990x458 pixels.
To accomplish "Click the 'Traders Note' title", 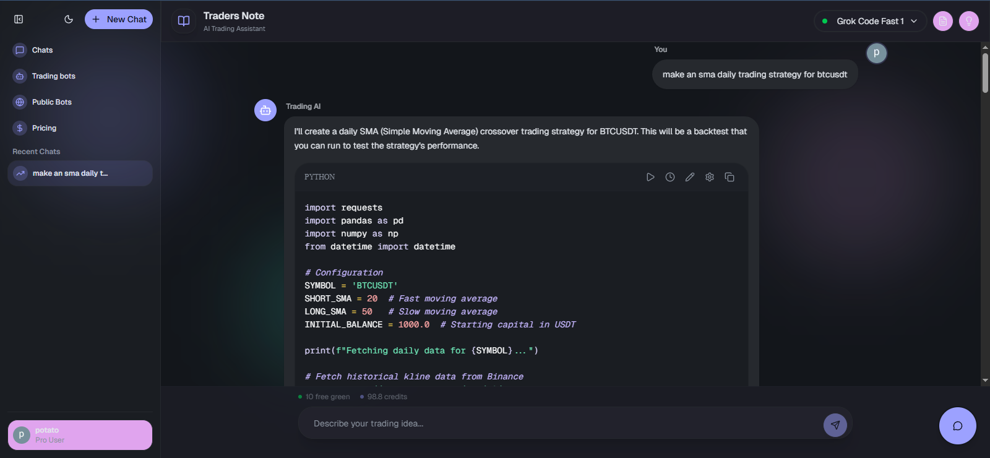I will [x=234, y=16].
